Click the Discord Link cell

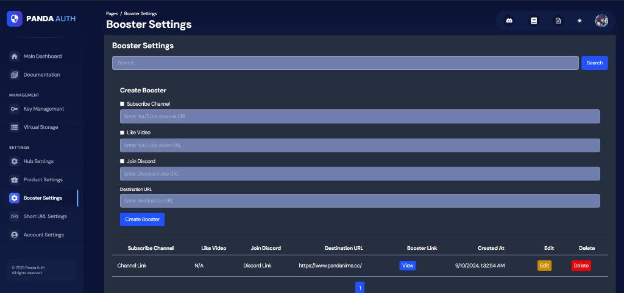coord(257,266)
